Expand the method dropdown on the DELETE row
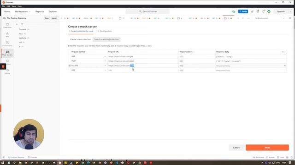The image size is (295, 165). point(105,66)
